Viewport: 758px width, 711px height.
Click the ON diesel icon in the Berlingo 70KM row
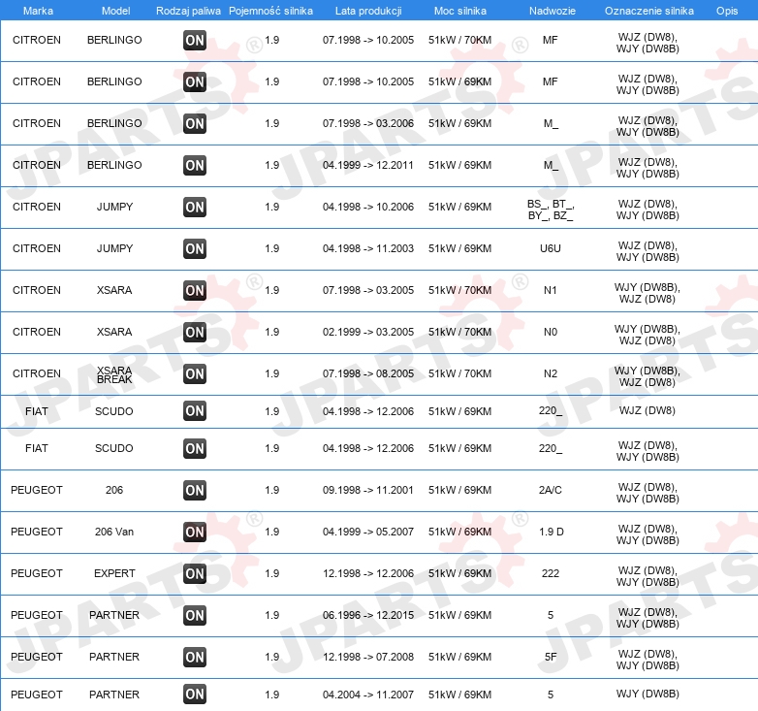pyautogui.click(x=195, y=40)
